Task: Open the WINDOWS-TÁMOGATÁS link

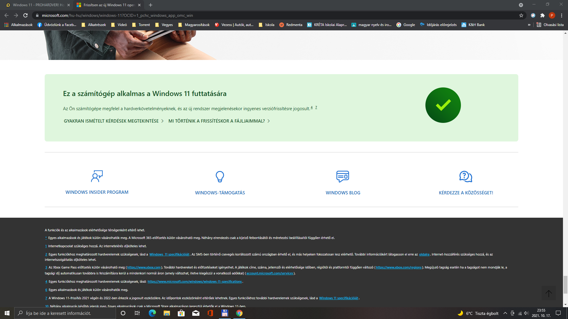Action: click(x=220, y=193)
